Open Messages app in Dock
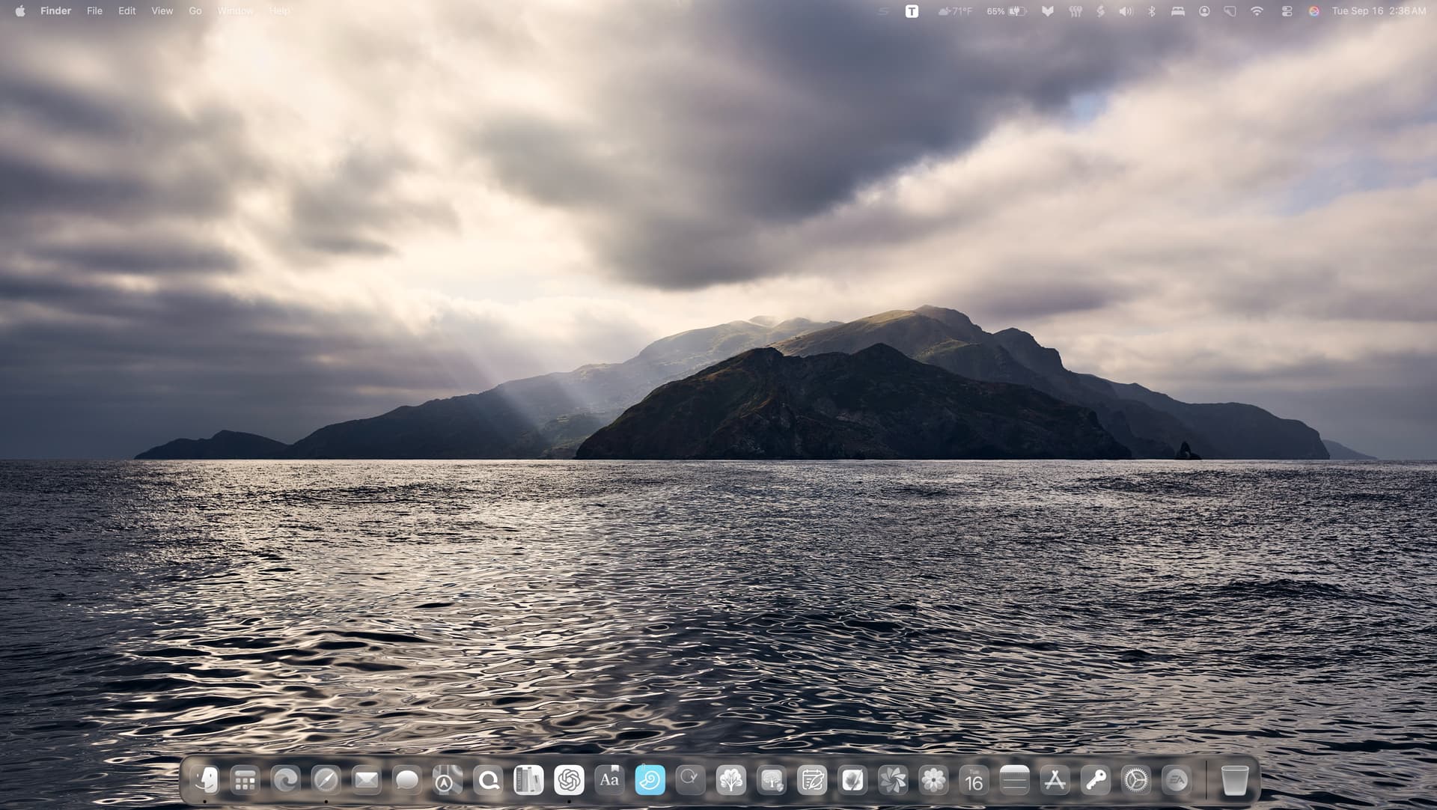Image resolution: width=1437 pixels, height=810 pixels. coord(406,780)
